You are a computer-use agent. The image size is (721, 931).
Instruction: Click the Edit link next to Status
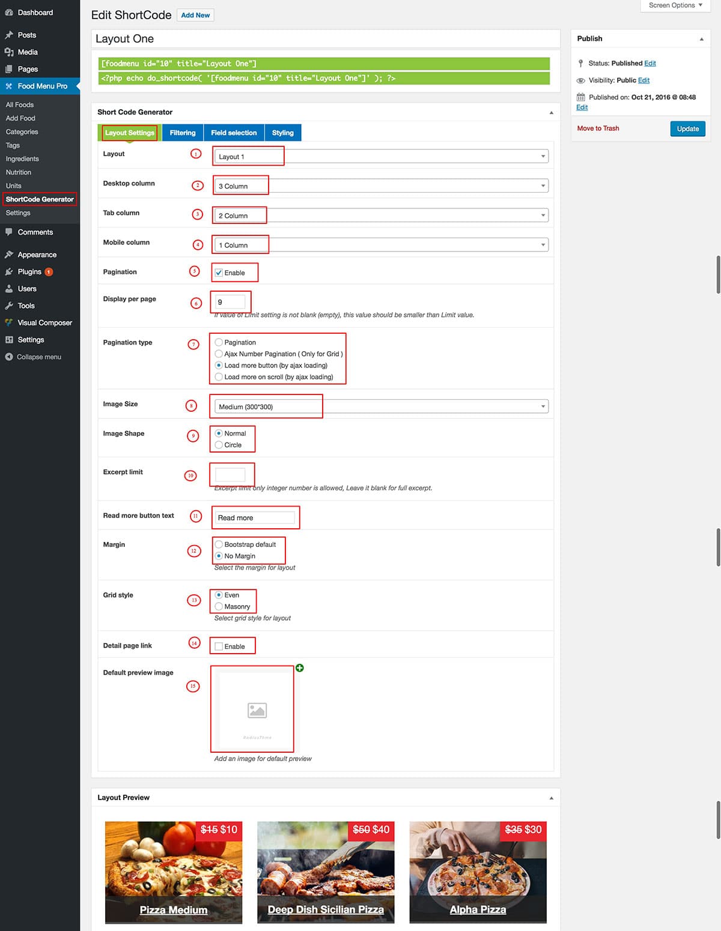(x=650, y=64)
